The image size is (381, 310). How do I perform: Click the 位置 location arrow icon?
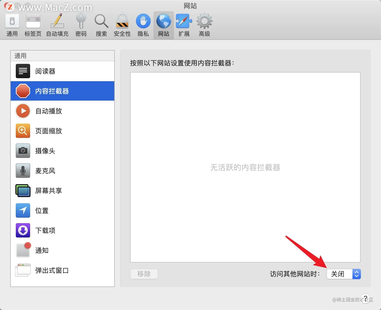(x=23, y=210)
